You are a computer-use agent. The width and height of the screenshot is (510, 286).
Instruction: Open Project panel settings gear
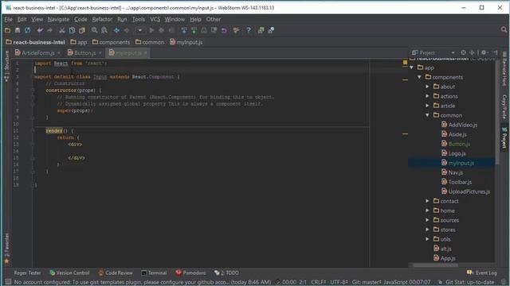(x=484, y=52)
